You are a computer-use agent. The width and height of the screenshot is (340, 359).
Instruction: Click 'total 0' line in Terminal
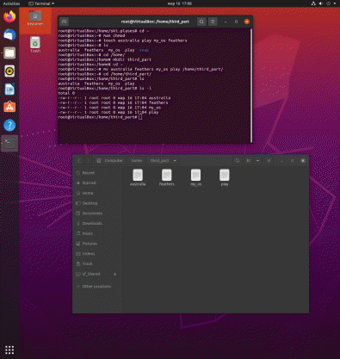(66, 93)
